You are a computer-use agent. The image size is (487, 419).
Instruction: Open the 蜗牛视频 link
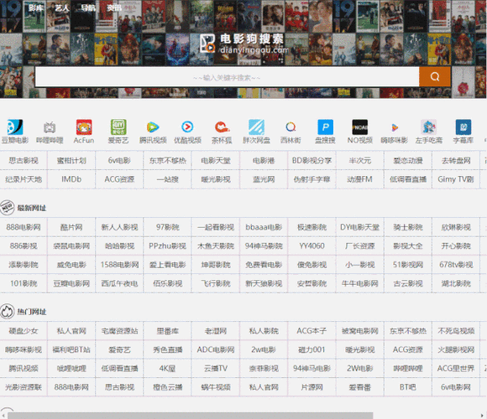point(216,387)
